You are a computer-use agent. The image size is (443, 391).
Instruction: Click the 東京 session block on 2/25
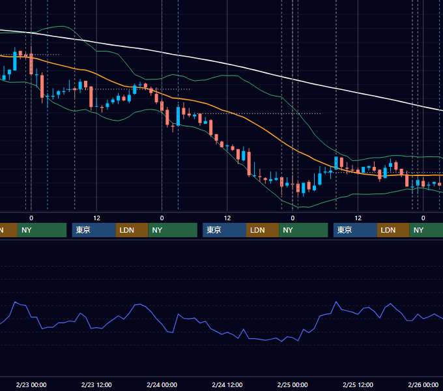[x=355, y=230]
